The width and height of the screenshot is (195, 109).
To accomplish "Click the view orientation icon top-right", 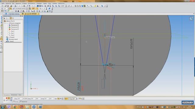I will click(191, 18).
